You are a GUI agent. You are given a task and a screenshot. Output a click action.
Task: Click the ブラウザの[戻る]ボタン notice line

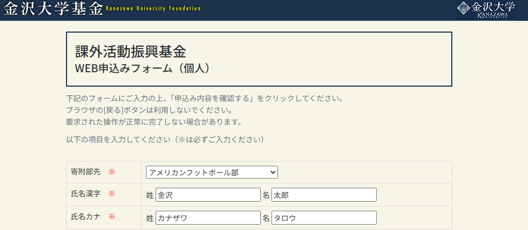pyautogui.click(x=149, y=110)
